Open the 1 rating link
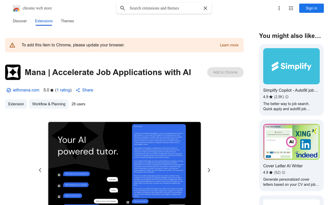329x205 pixels. pos(63,90)
